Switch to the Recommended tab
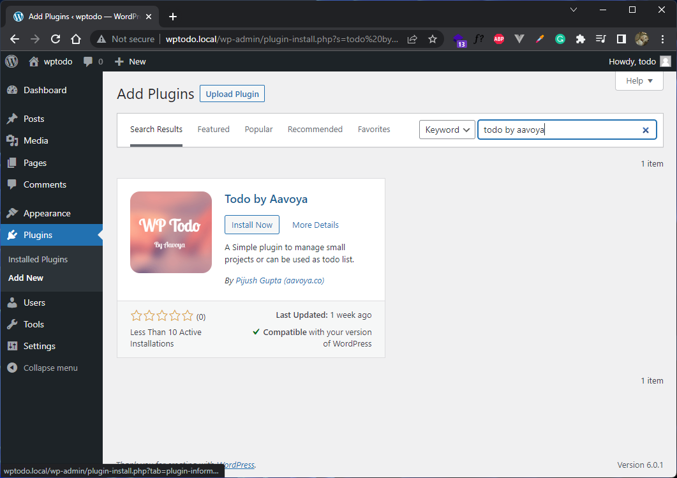The image size is (677, 478). tap(315, 130)
